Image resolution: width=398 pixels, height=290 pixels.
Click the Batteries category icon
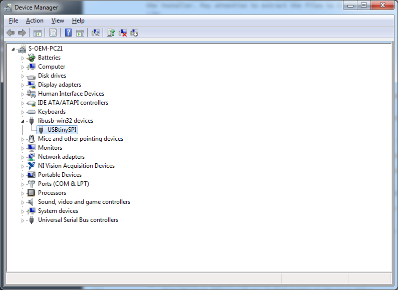point(31,58)
